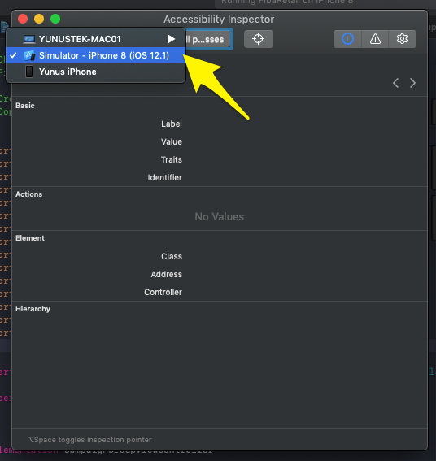Click the Traits field row
Image resolution: width=436 pixels, height=461 pixels.
(x=171, y=159)
